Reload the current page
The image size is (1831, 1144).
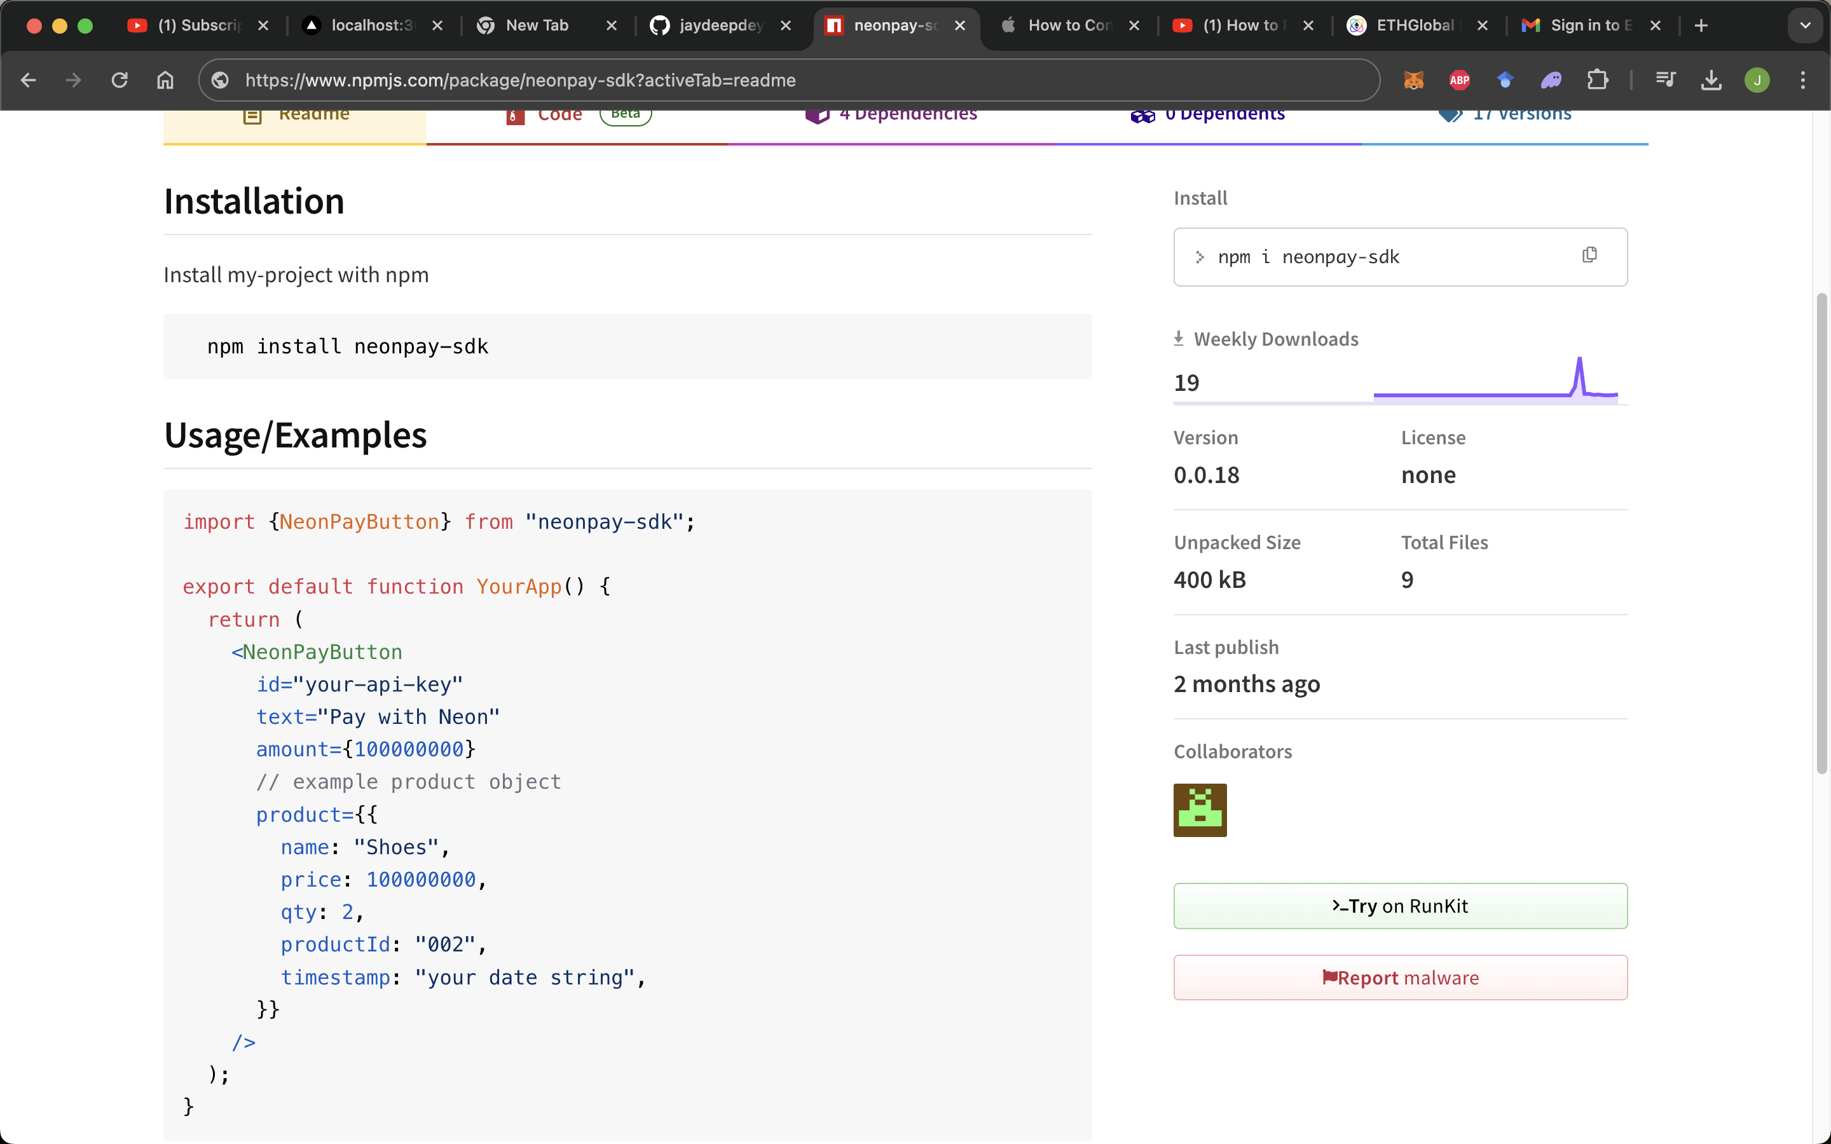[x=120, y=80]
